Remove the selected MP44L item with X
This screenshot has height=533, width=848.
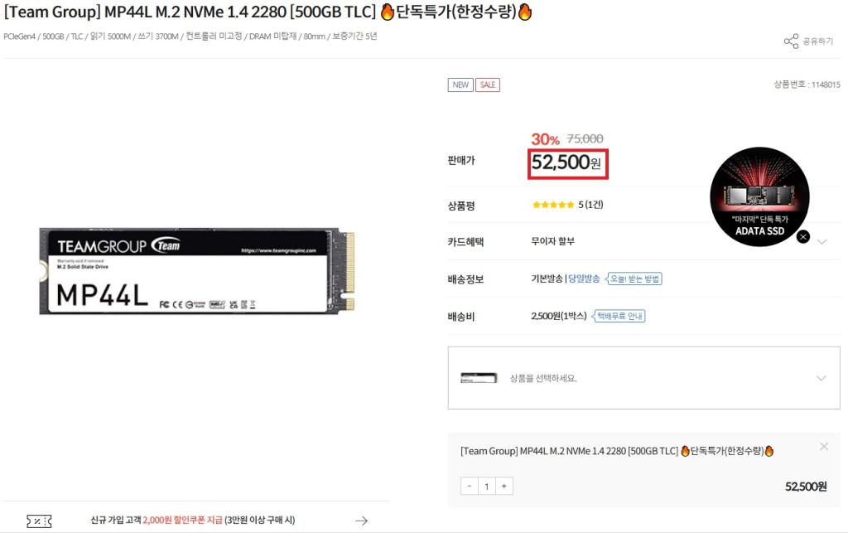click(824, 447)
